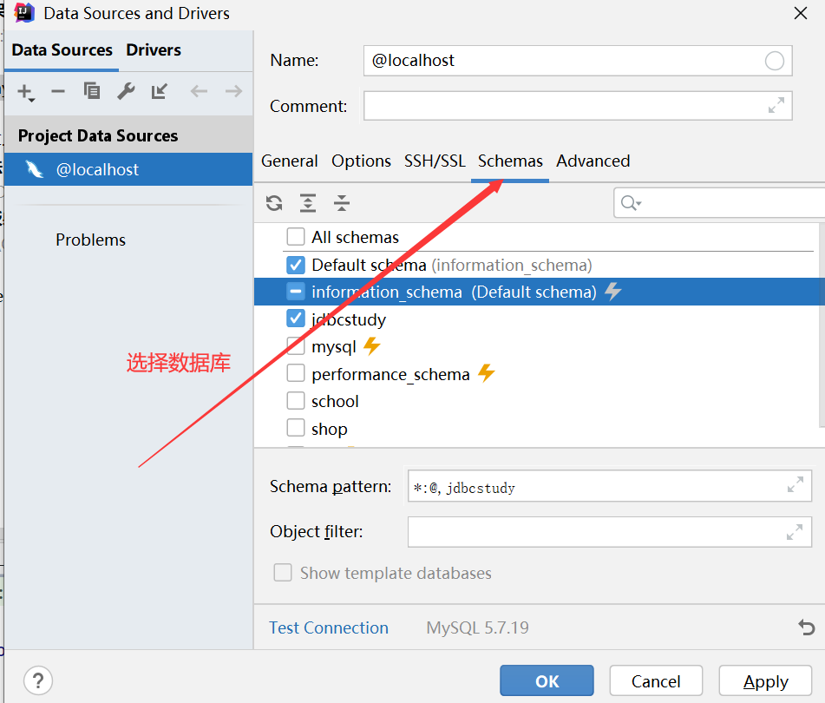Screen dimensions: 825x703
Task: Switch to the Drivers tab
Action: pyautogui.click(x=154, y=50)
